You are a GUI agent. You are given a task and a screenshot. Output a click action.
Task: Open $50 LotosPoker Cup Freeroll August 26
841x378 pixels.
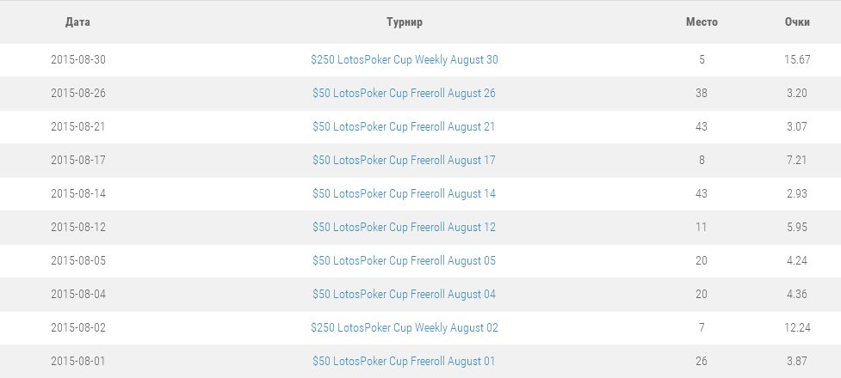pyautogui.click(x=404, y=94)
